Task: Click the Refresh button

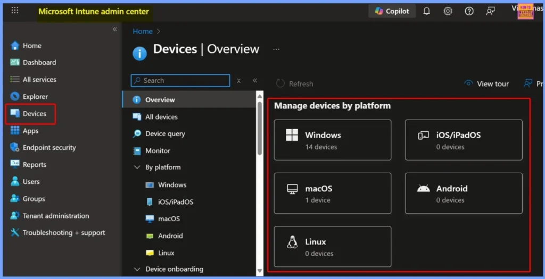Action: click(294, 83)
